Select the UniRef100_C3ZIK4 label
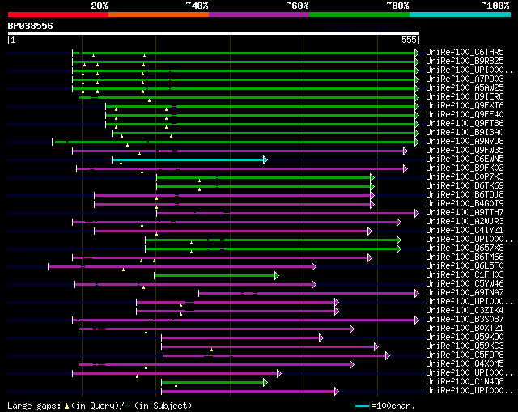518x412 pixels. (x=465, y=311)
